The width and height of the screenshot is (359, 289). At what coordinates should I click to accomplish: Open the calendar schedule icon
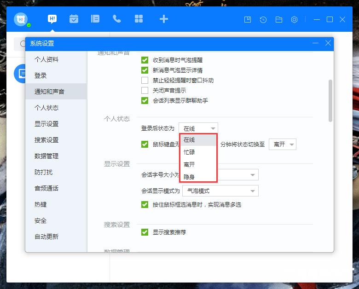[x=74, y=19]
